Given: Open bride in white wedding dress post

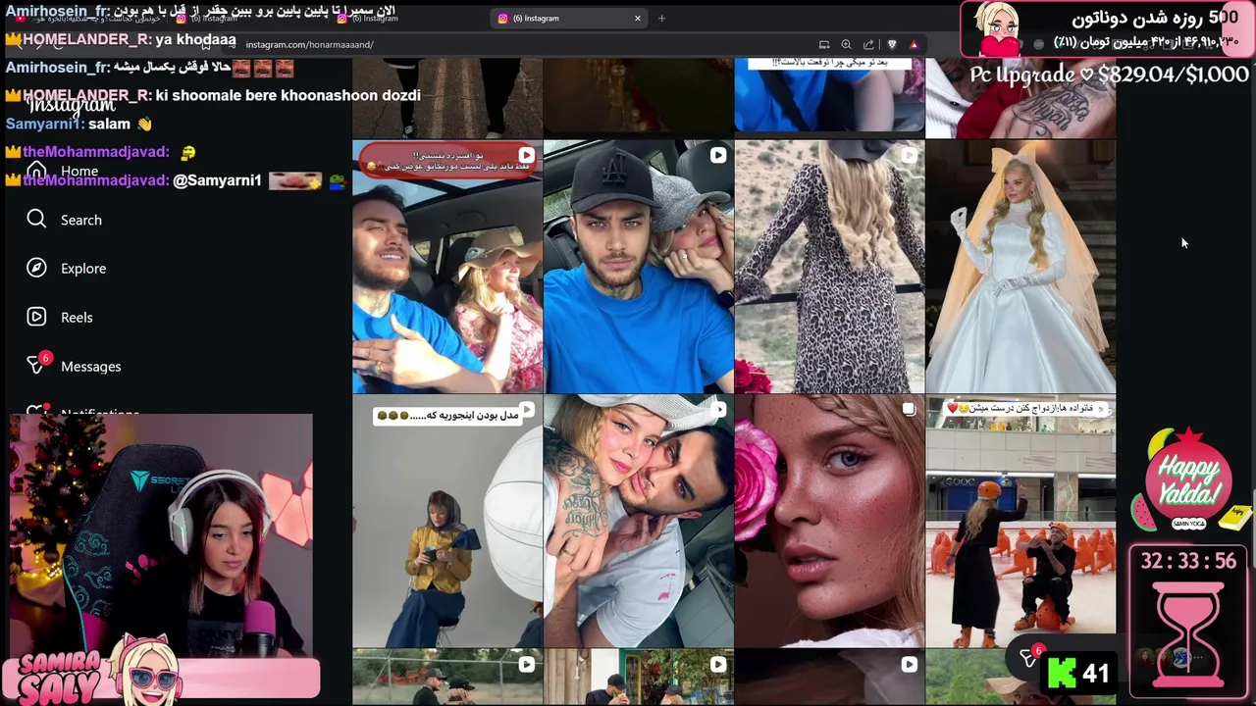Looking at the screenshot, I should pyautogui.click(x=1020, y=266).
